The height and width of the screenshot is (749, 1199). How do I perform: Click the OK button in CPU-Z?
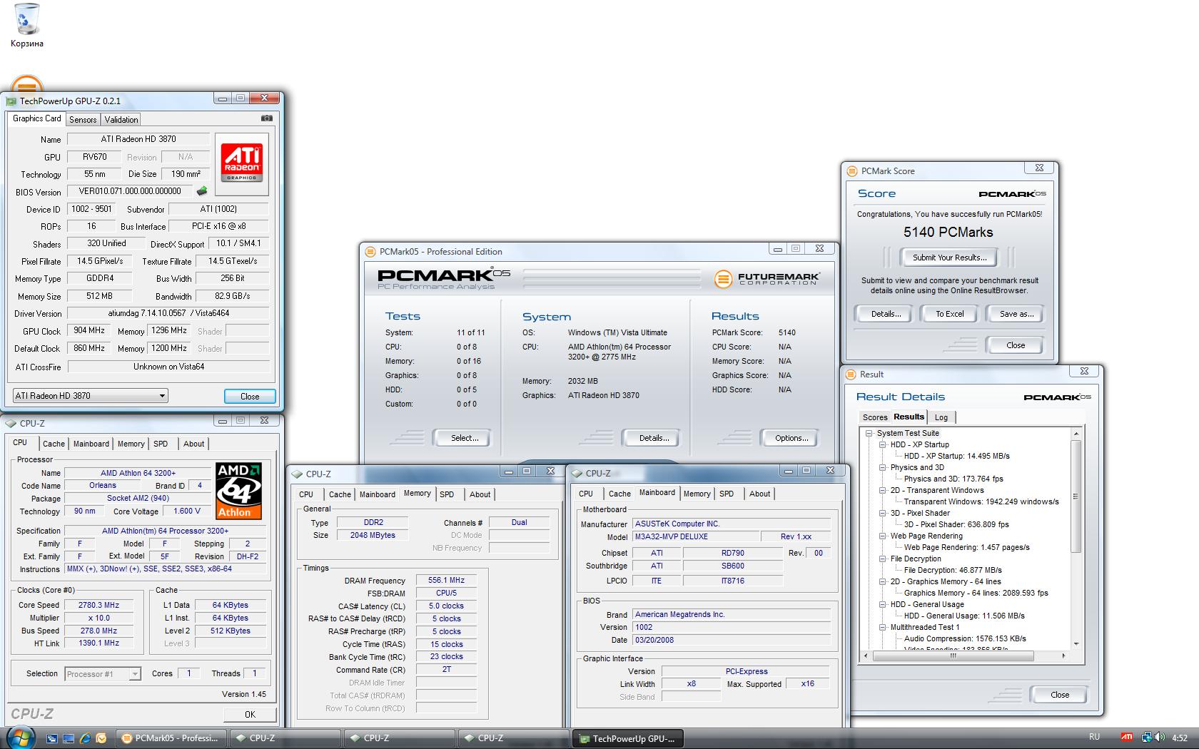click(x=250, y=714)
